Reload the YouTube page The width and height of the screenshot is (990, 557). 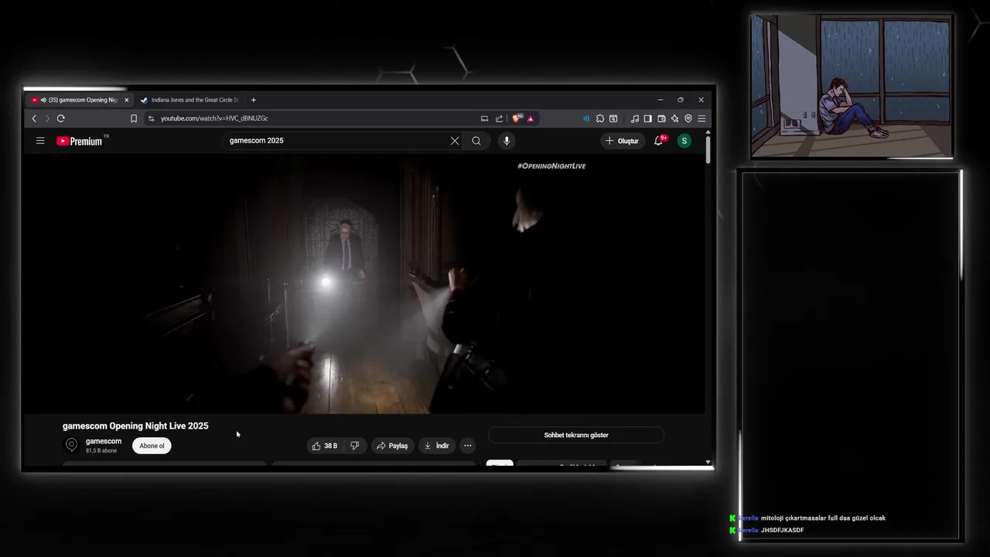[60, 118]
